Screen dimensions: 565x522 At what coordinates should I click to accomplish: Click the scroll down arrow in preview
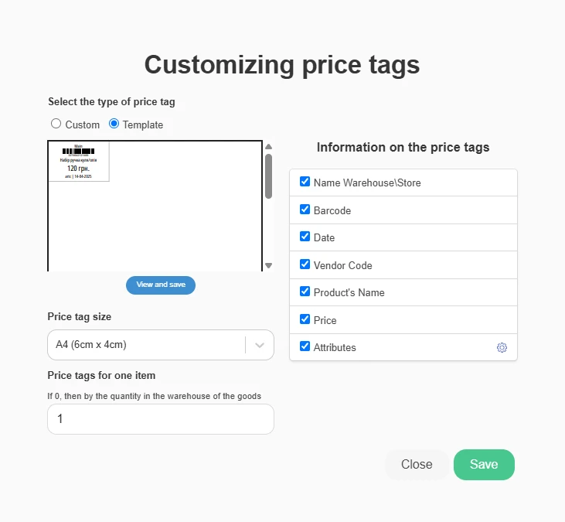point(268,265)
